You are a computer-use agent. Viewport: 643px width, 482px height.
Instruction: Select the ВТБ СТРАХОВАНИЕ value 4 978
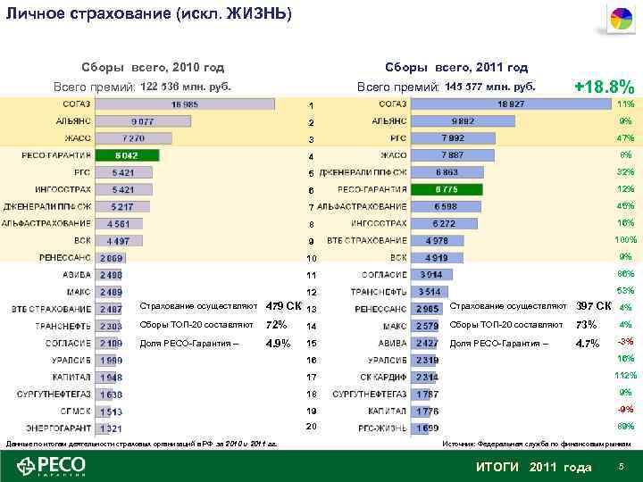[437, 241]
